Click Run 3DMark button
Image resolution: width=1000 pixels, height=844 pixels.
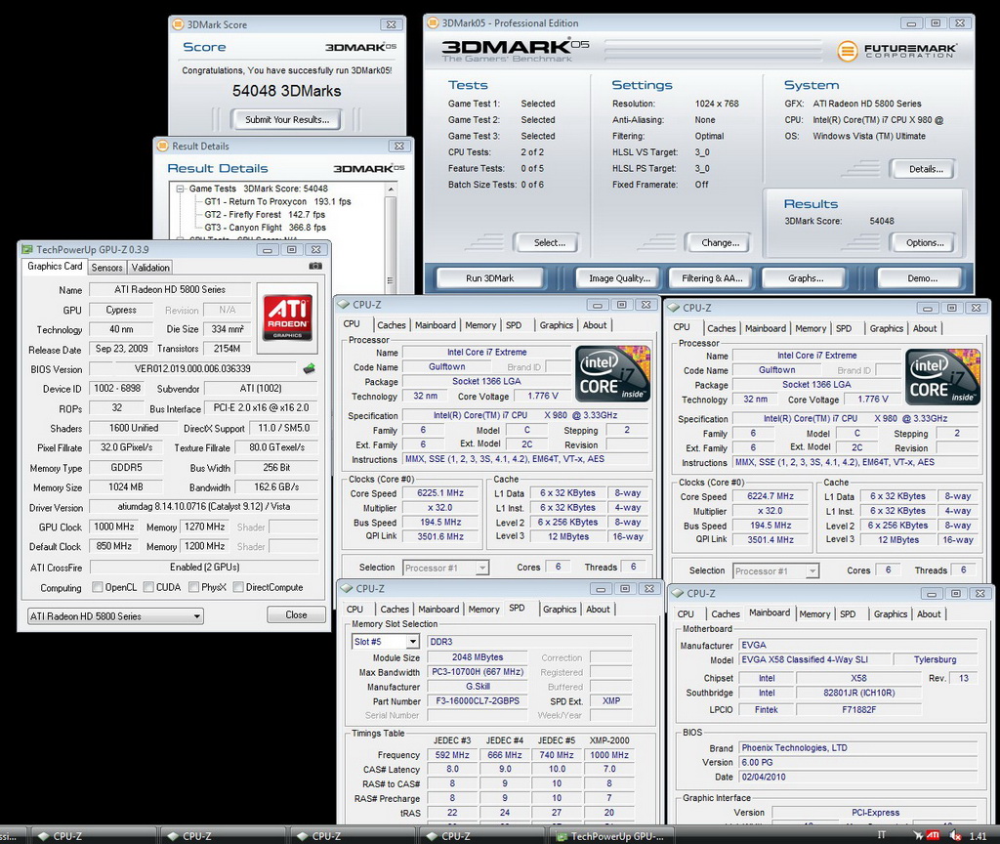tap(490, 278)
